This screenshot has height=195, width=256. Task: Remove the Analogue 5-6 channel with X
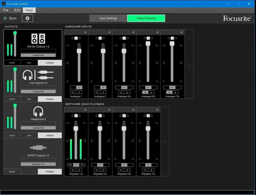157,32
